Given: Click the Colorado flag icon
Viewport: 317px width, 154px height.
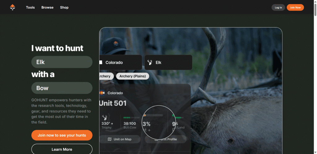Looking at the screenshot, I should [x=102, y=93].
